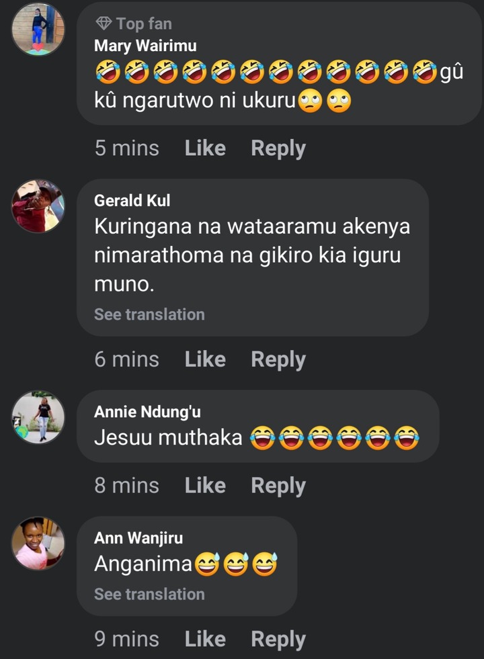
Task: Like Mary Wairimu's comment
Action: 205,148
